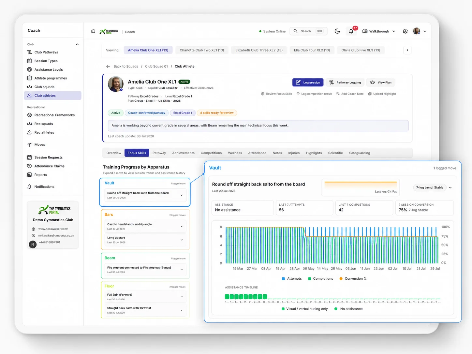Image resolution: width=472 pixels, height=354 pixels.
Task: Open the 7-log trend dropdown
Action: pyautogui.click(x=433, y=188)
